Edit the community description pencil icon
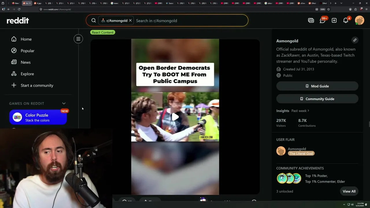Screen dimensions: 370x208 pos(355,40)
